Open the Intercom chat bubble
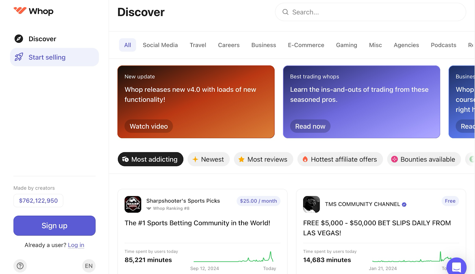475x274 pixels. click(x=456, y=267)
